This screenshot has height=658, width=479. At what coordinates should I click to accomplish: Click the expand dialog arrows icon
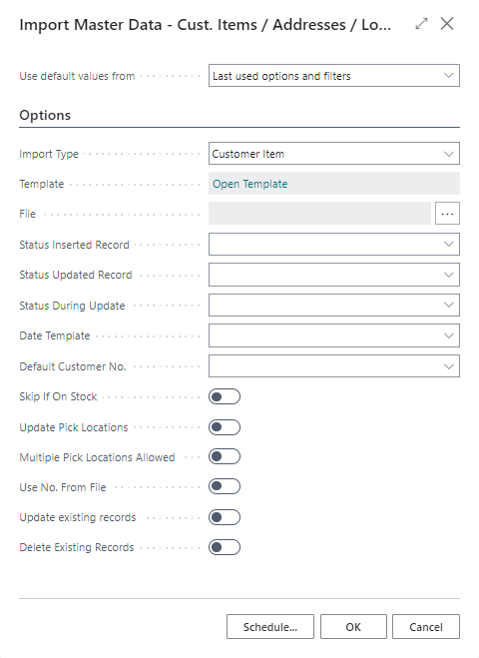tap(421, 24)
